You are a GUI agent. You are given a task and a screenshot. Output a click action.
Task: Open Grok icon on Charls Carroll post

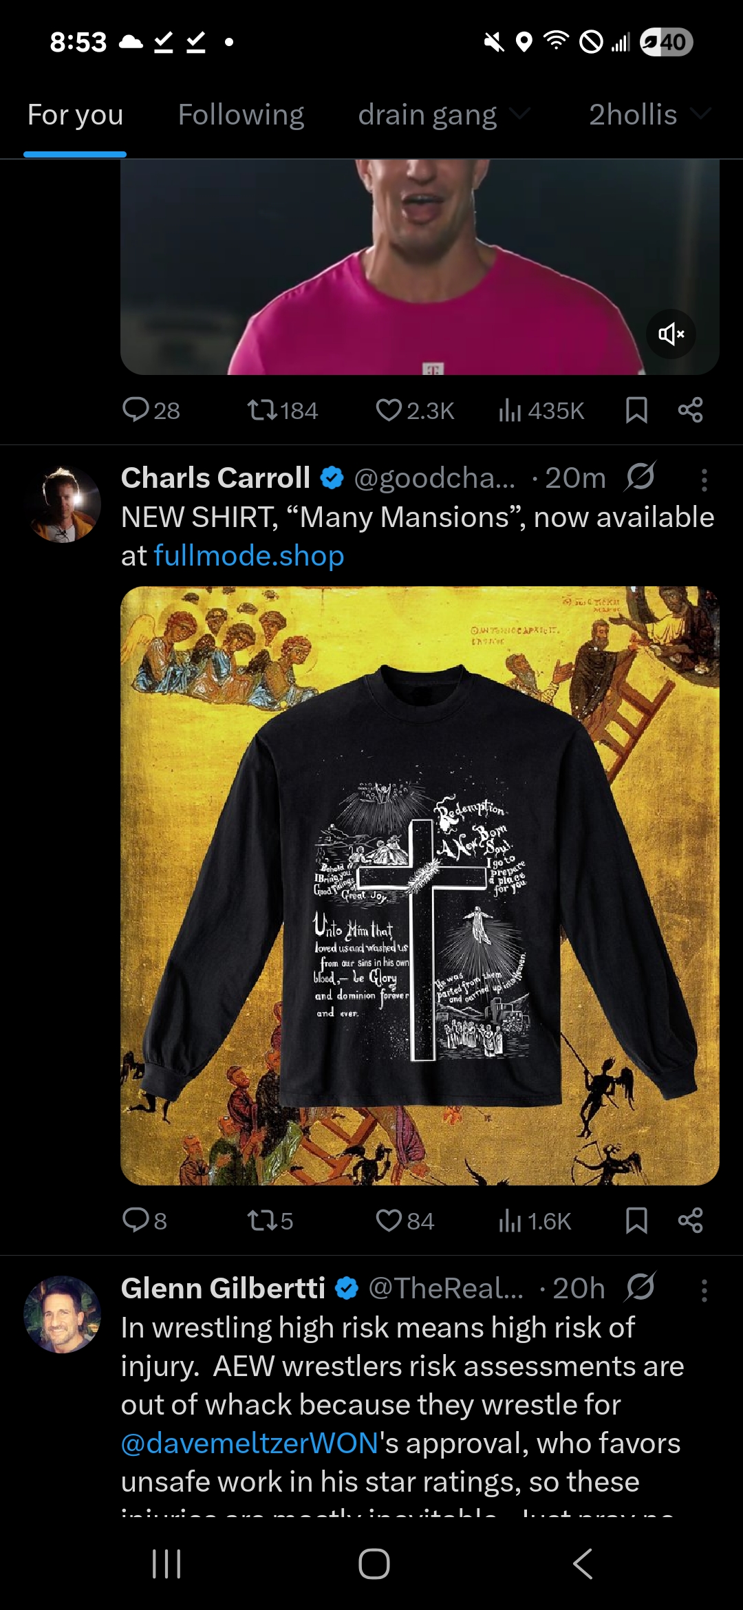point(640,476)
